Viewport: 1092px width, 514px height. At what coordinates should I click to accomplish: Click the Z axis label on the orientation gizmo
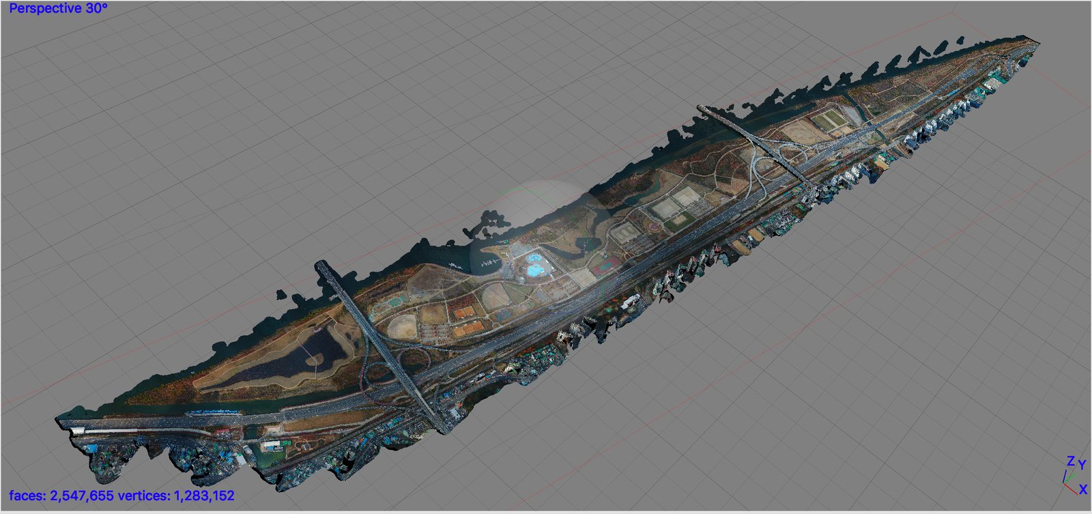(1071, 461)
